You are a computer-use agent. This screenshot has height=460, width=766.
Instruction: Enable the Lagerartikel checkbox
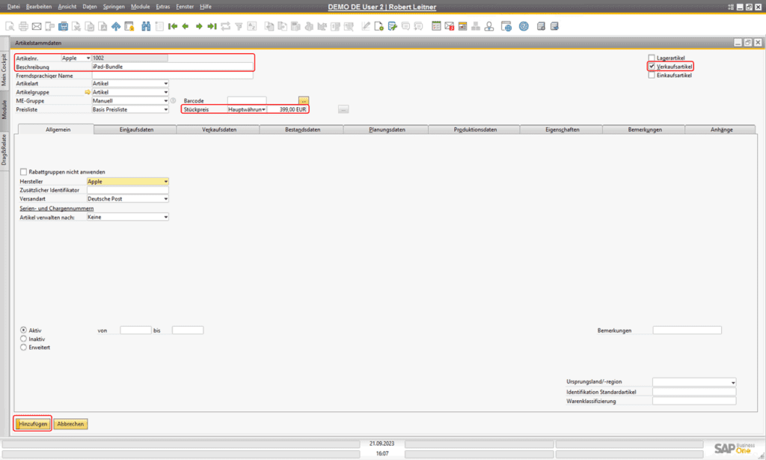point(652,58)
